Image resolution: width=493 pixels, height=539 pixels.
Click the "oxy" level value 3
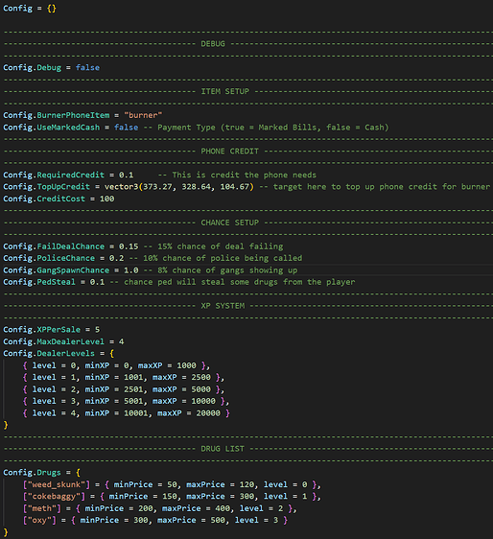(275, 520)
